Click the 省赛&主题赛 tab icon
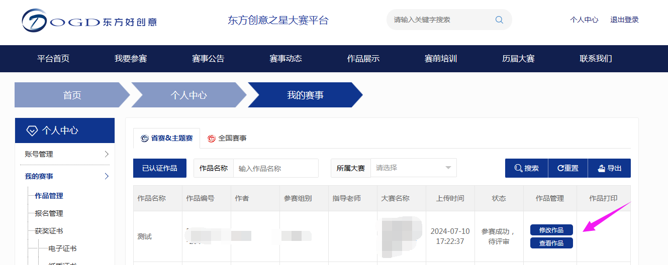Screen dimensions: 668x265 click(145, 139)
